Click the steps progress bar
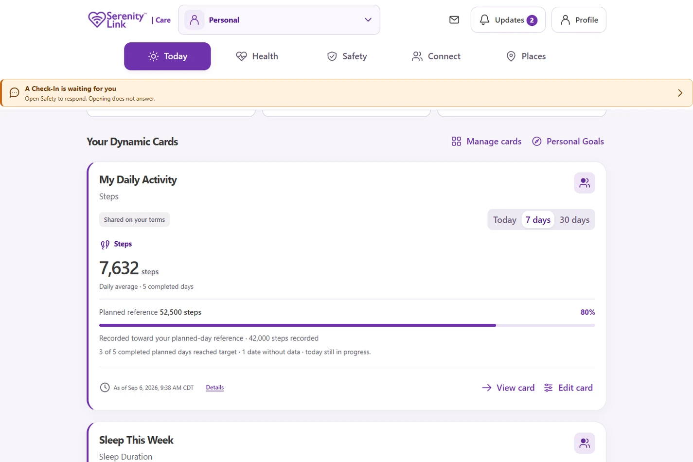The width and height of the screenshot is (693, 462). click(x=347, y=325)
